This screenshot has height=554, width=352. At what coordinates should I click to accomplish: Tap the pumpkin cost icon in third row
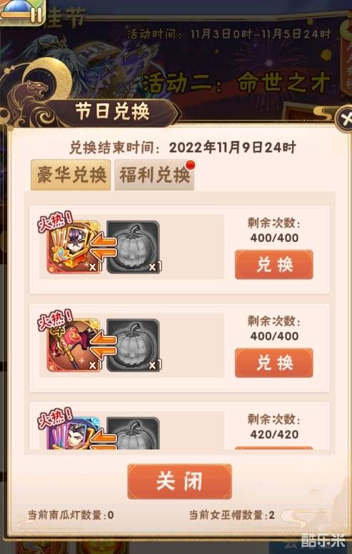pyautogui.click(x=134, y=433)
